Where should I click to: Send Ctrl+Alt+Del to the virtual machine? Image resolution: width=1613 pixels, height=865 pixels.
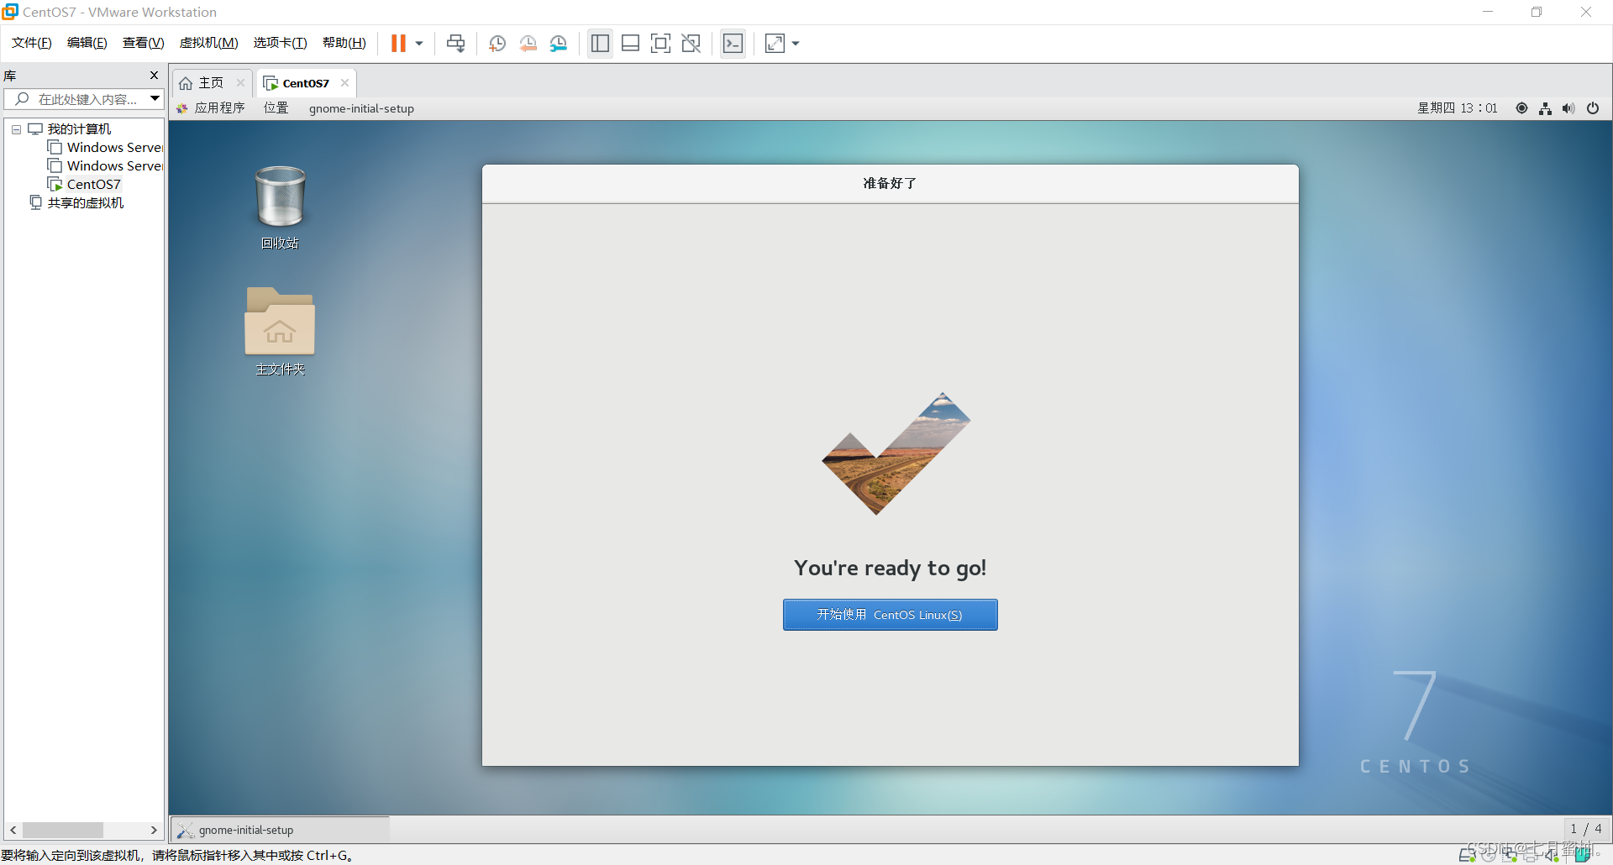click(455, 43)
